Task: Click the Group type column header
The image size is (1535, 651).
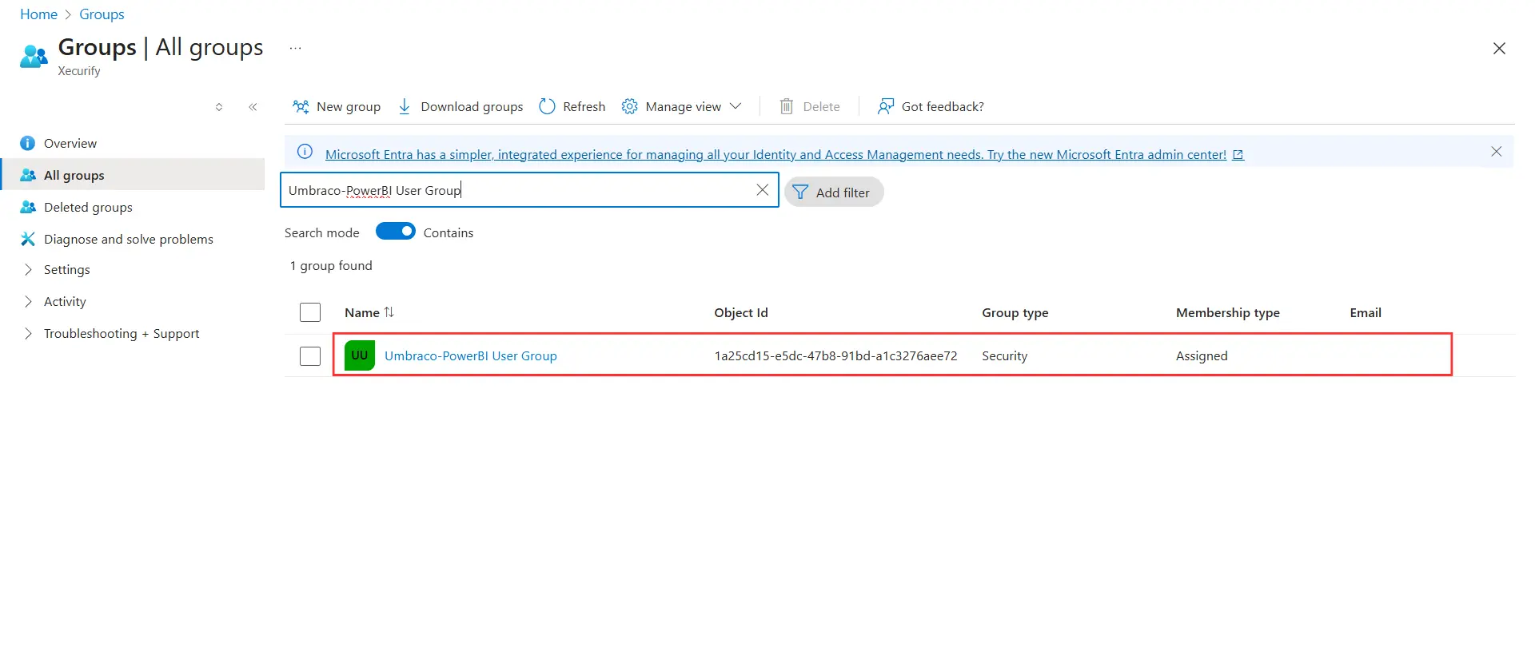Action: [1015, 313]
